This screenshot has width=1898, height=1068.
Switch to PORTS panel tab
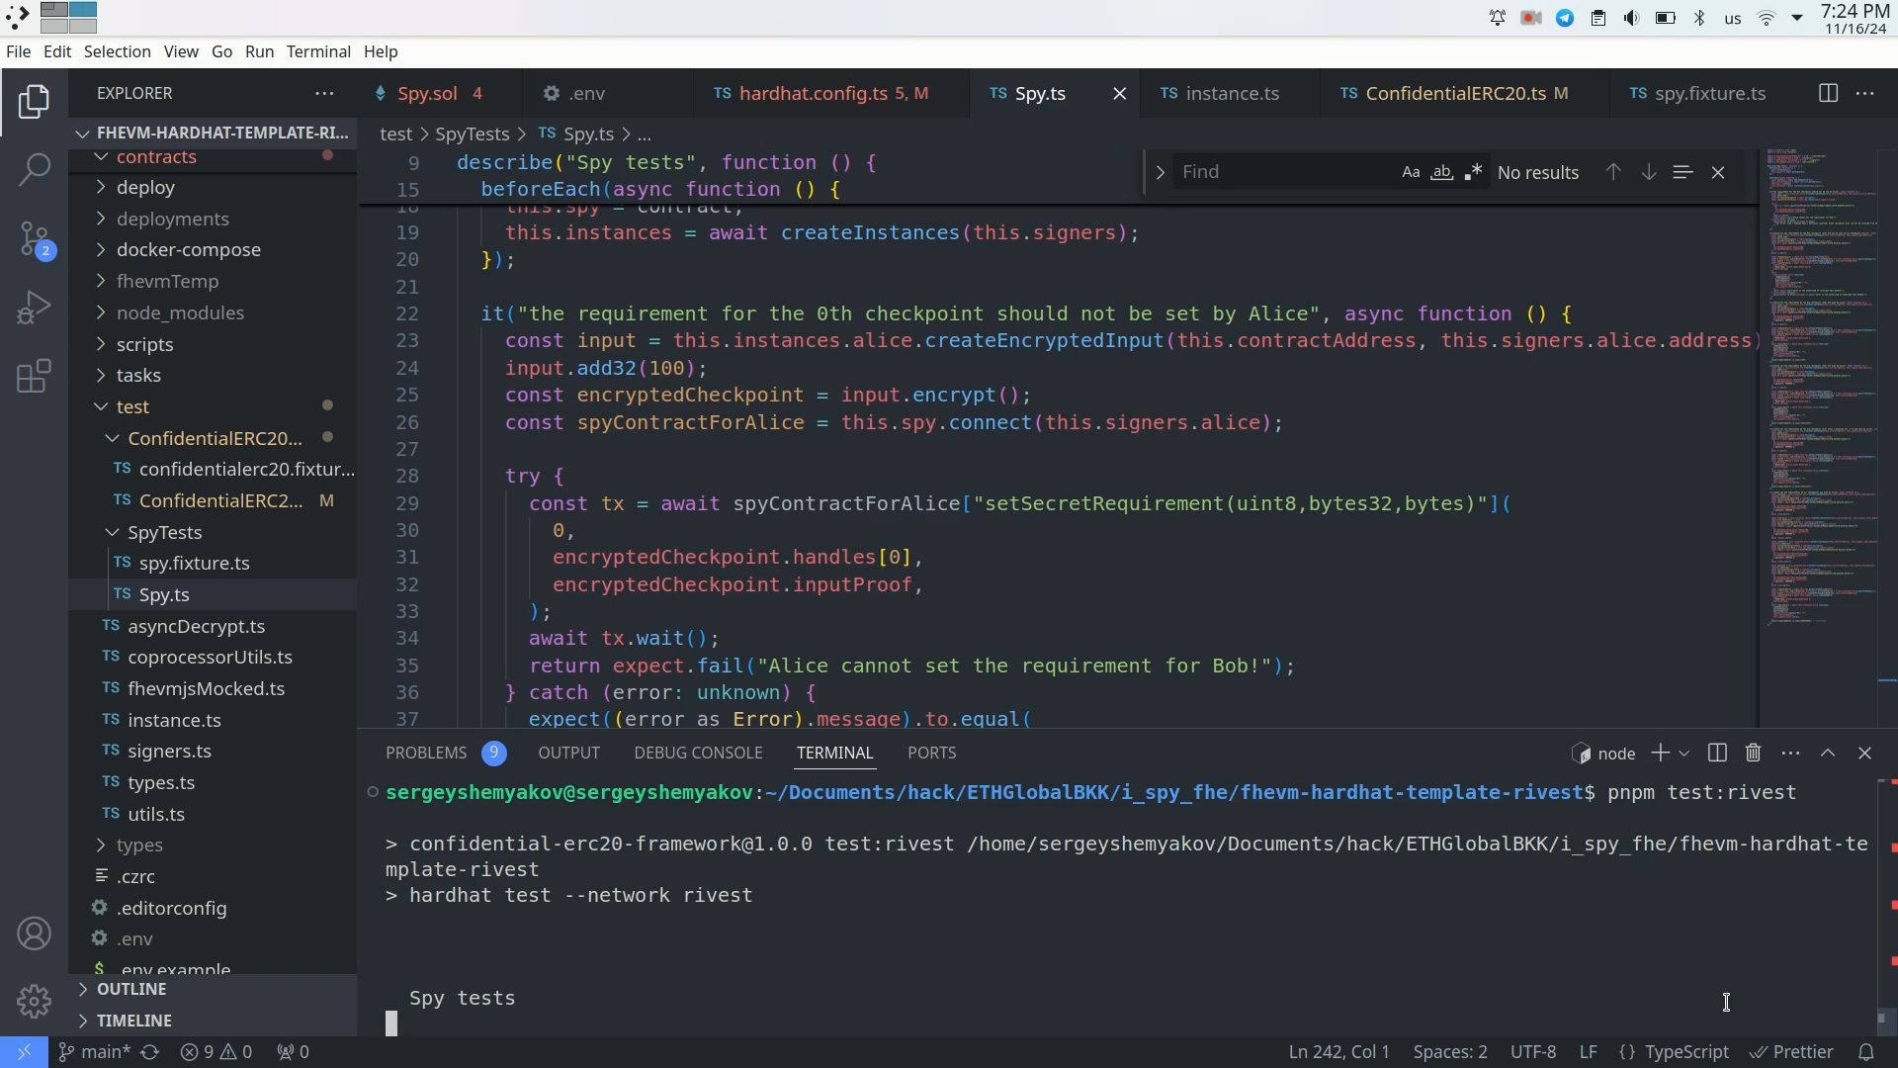tap(931, 754)
